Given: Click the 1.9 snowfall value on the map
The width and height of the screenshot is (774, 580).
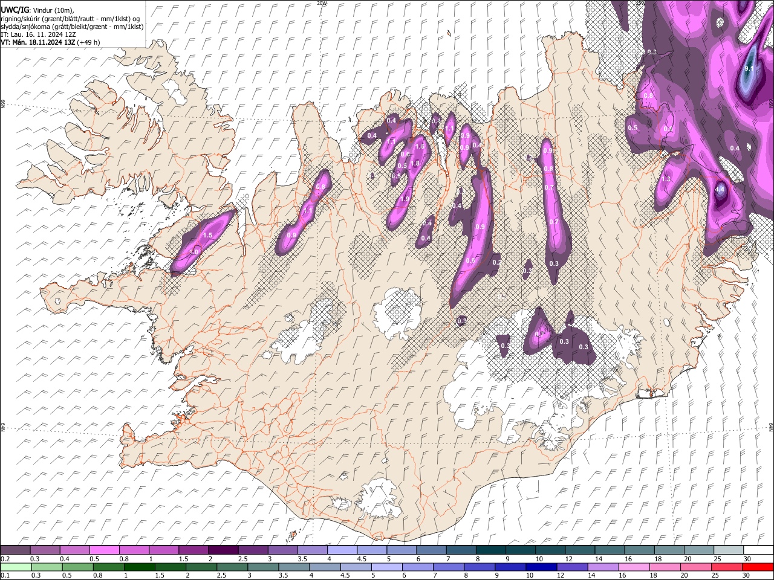Looking at the screenshot, I should [x=405, y=199].
